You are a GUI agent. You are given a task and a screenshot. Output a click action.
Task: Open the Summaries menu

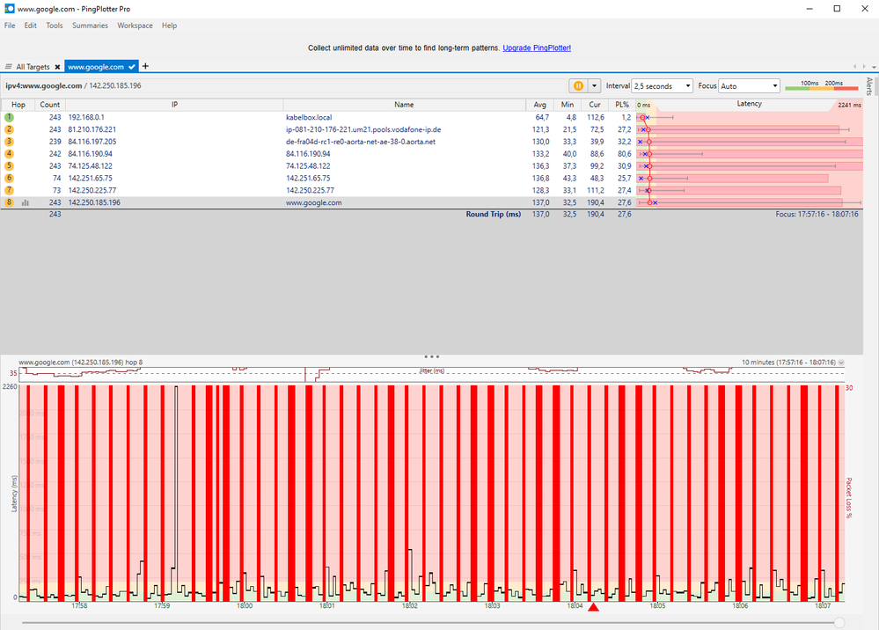point(90,26)
